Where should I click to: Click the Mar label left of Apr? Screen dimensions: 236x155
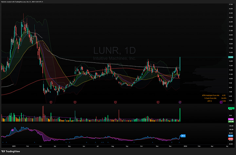tap(41, 146)
